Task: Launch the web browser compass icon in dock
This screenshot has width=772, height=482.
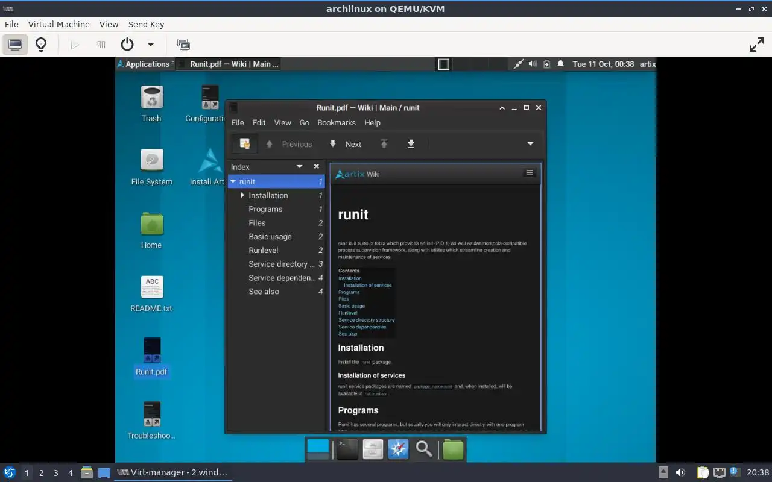Action: (399, 449)
